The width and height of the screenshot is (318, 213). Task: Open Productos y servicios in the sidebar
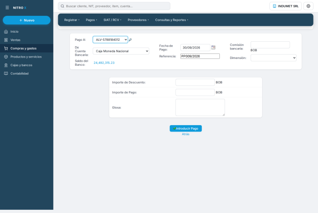pyautogui.click(x=26, y=57)
